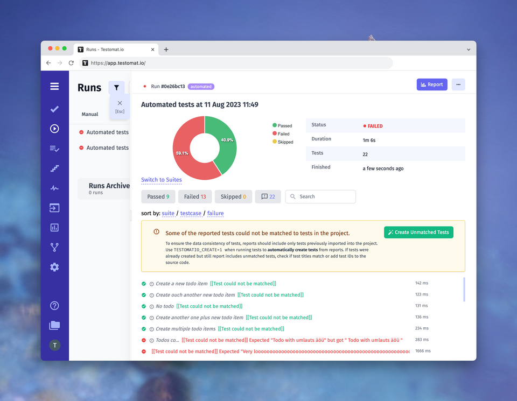
Task: Click the automated tag badge
Action: tap(201, 87)
